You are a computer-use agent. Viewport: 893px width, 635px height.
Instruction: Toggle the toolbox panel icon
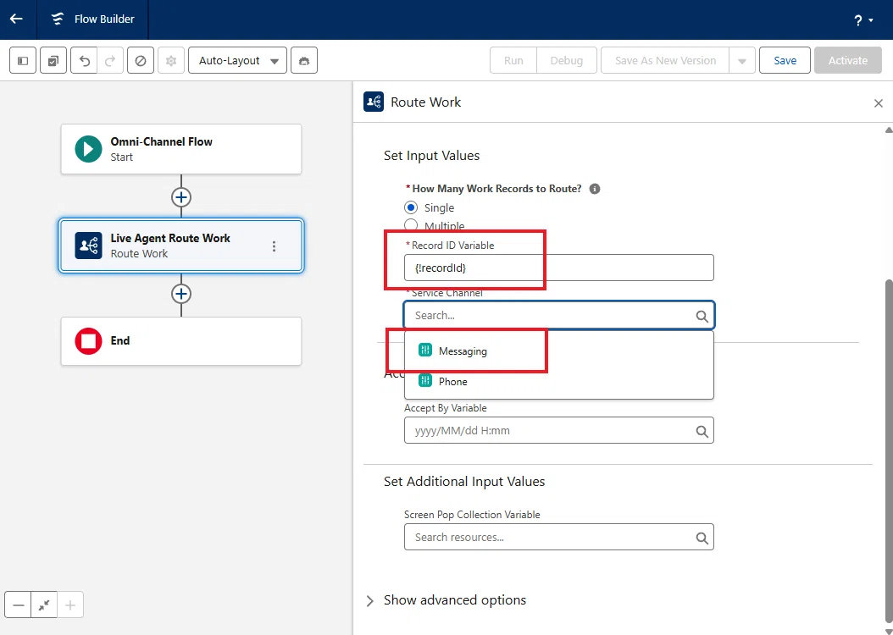pyautogui.click(x=23, y=60)
